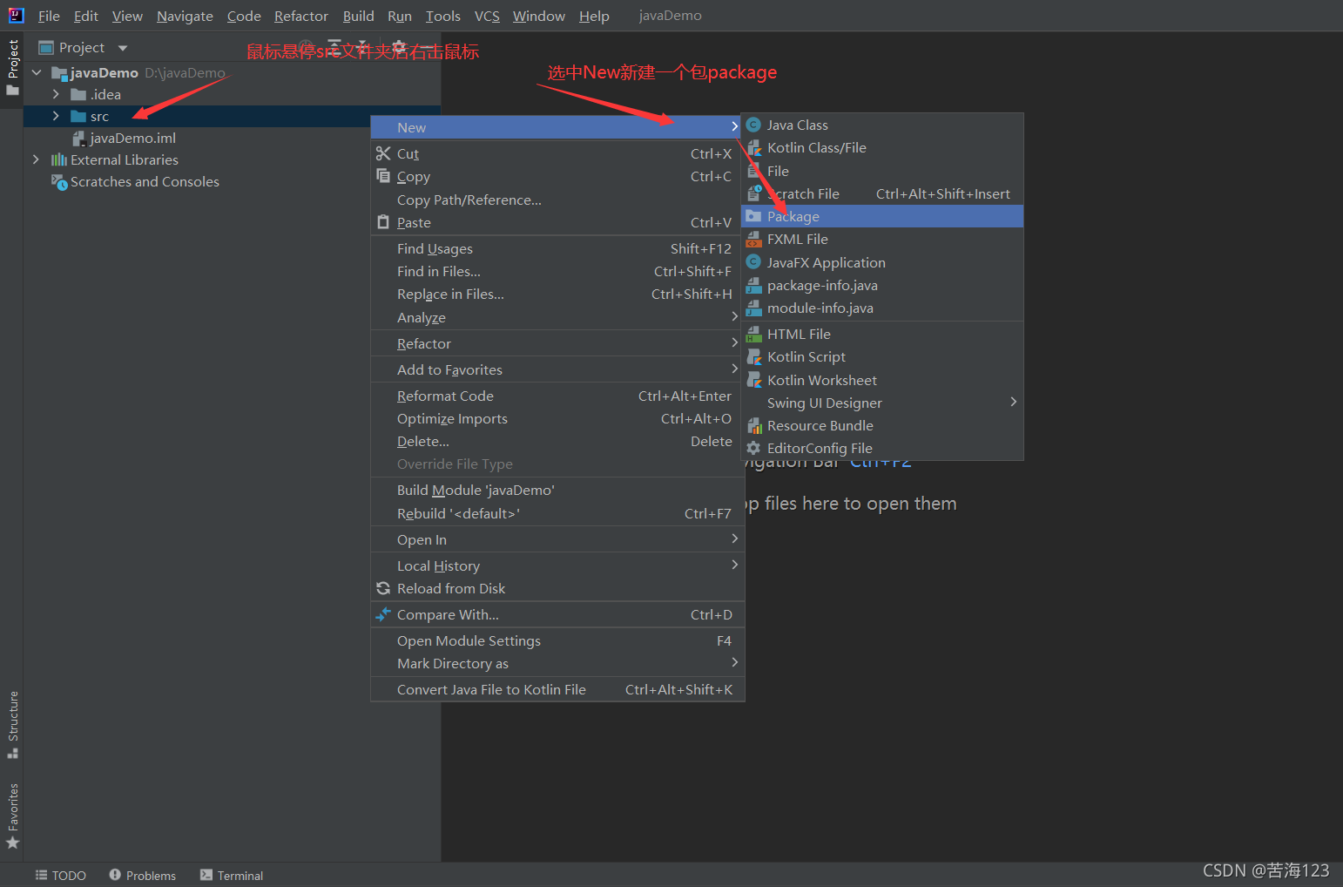Click the Package folder icon in submenu
Viewport: 1343px width, 887px height.
(x=754, y=216)
